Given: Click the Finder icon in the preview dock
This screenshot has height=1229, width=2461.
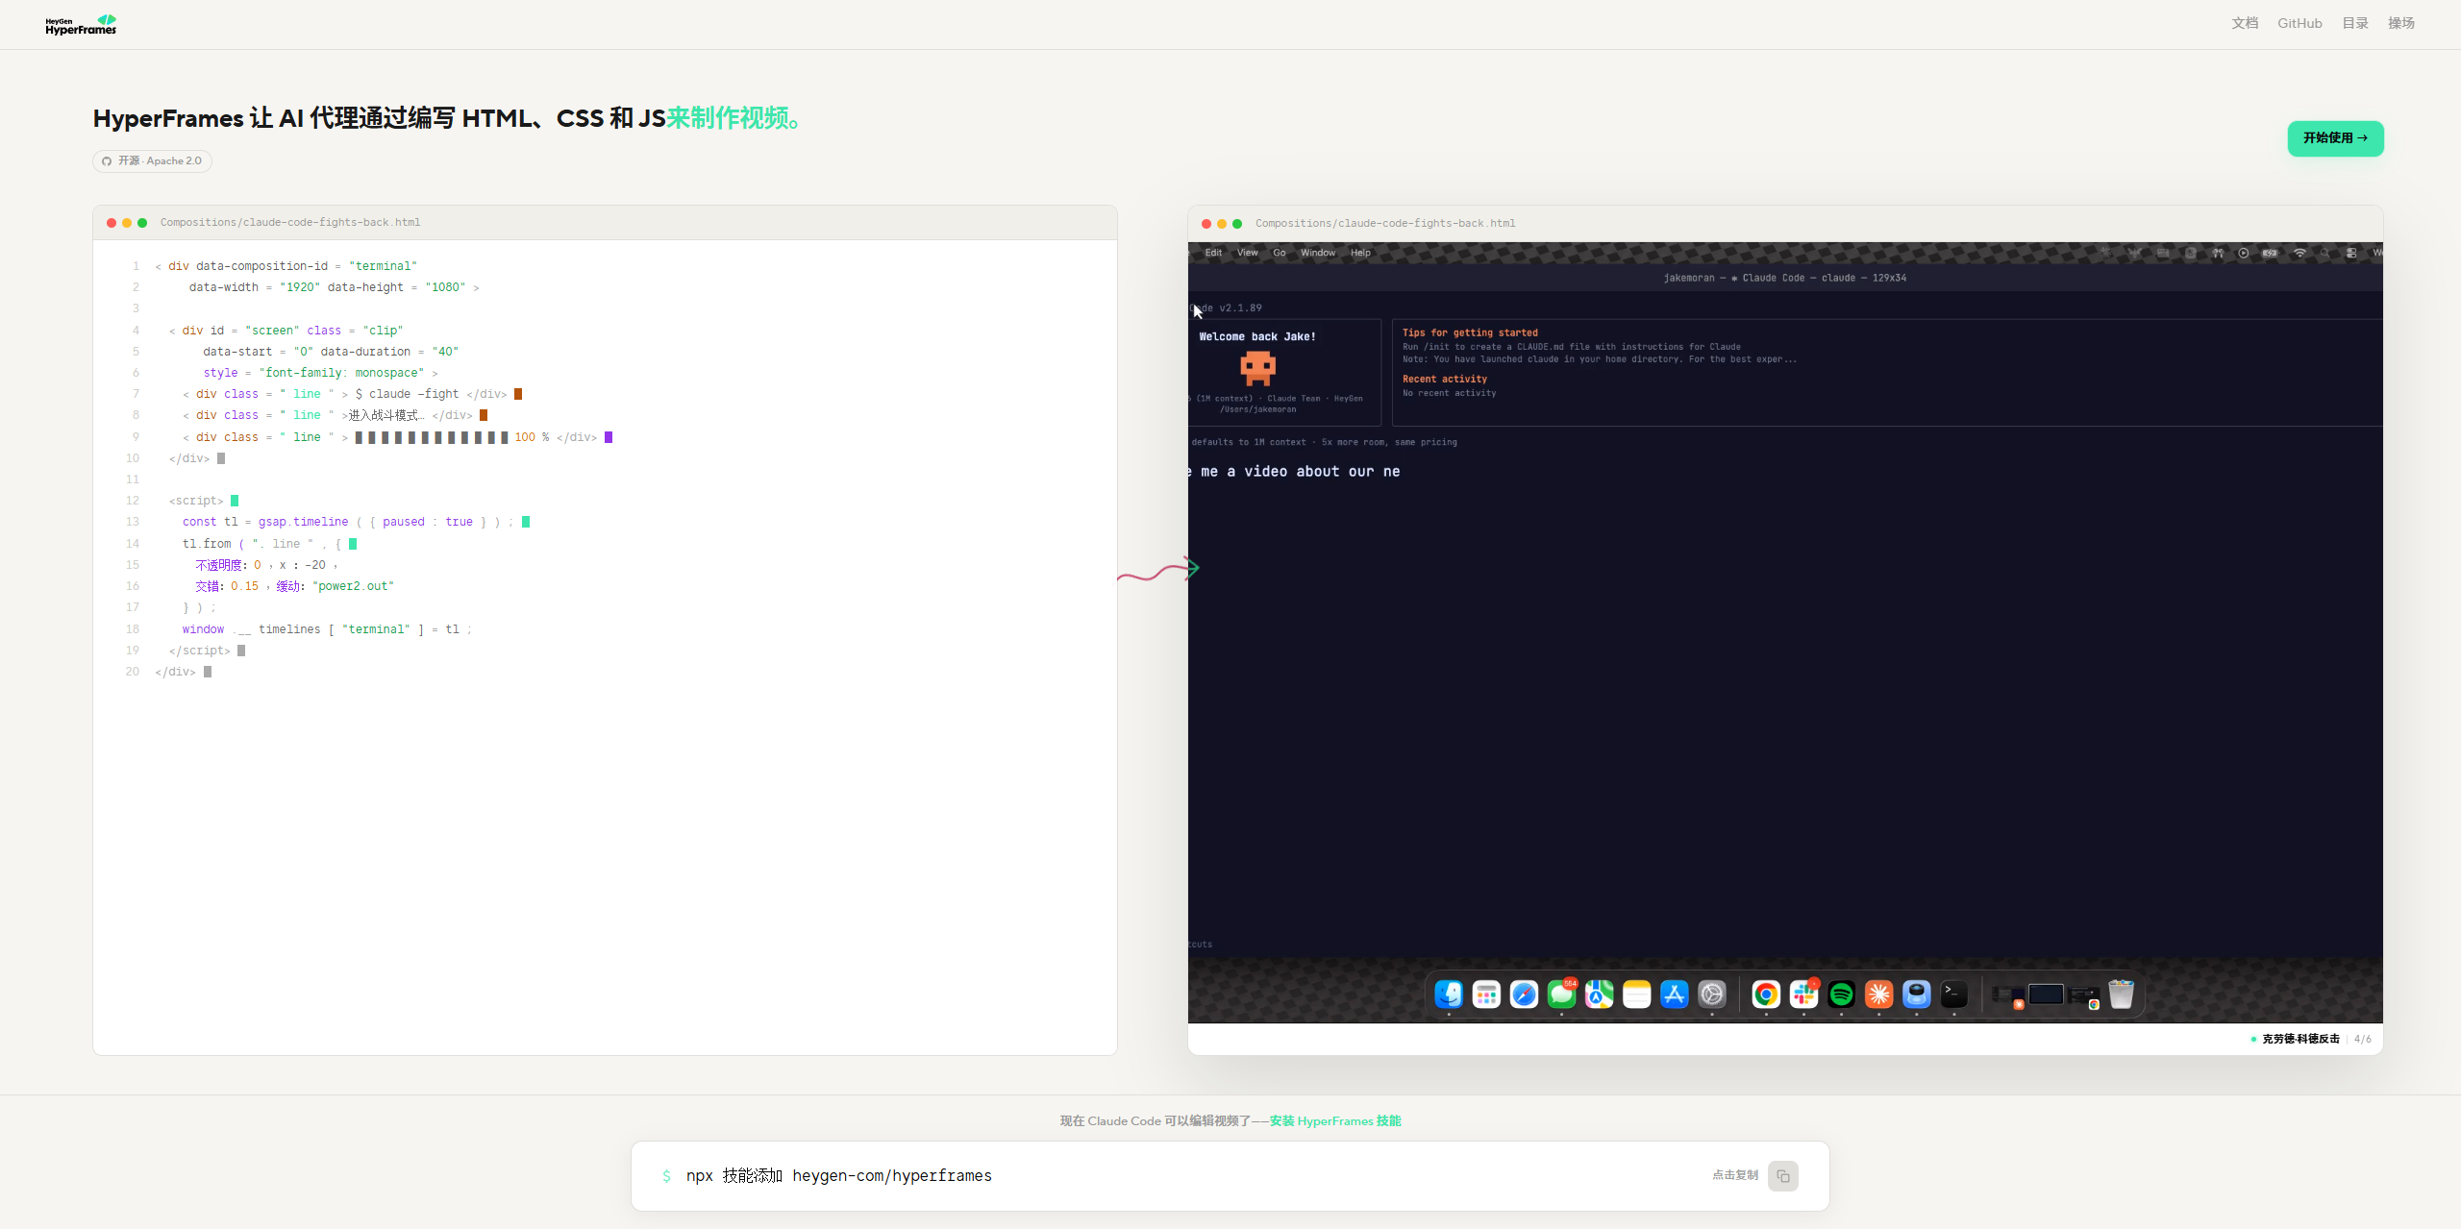Looking at the screenshot, I should pos(1449,995).
